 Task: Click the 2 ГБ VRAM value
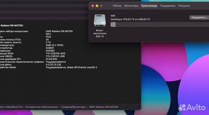48,42
